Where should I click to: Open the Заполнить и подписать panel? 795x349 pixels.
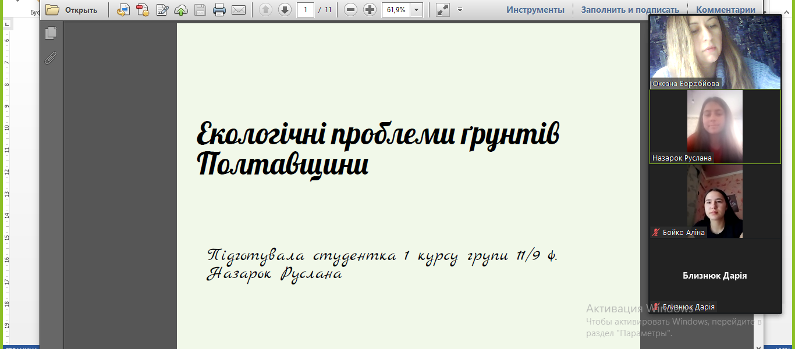(x=630, y=10)
